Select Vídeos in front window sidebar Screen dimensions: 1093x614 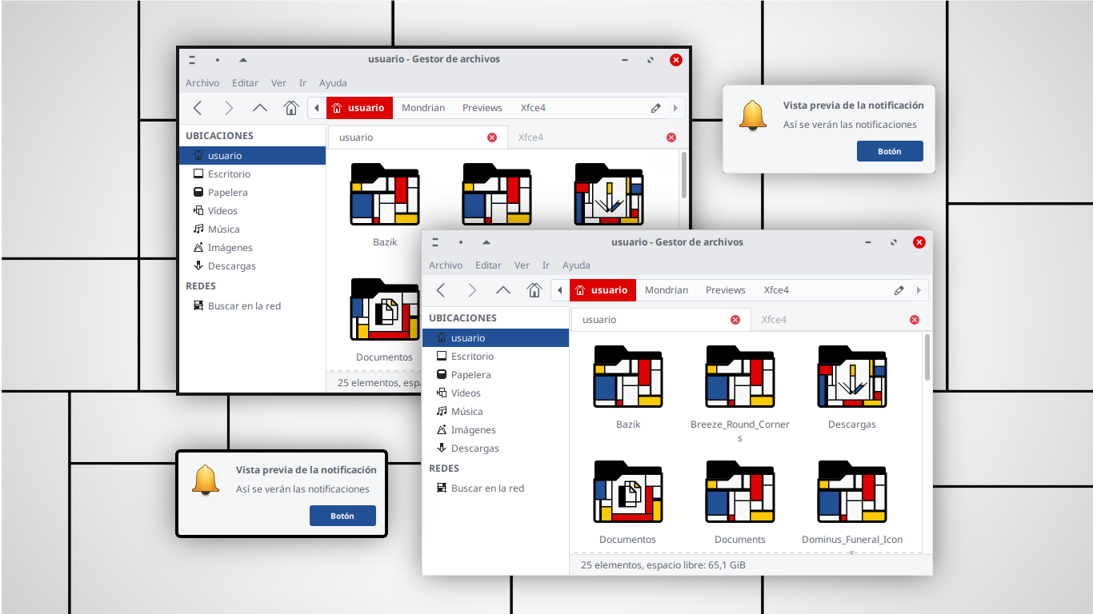click(x=495, y=393)
